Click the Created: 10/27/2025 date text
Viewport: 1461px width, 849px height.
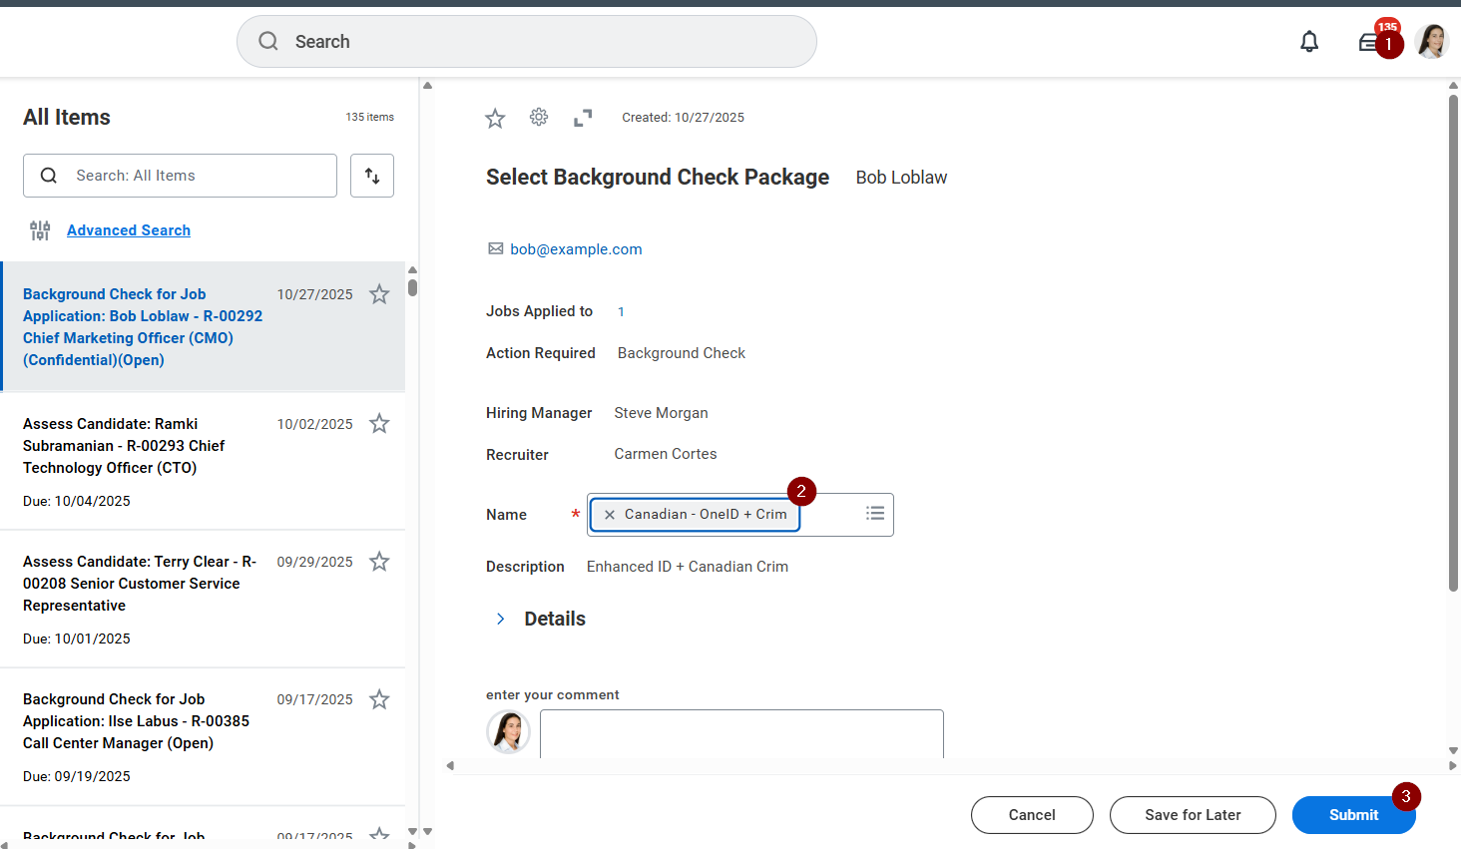(684, 118)
